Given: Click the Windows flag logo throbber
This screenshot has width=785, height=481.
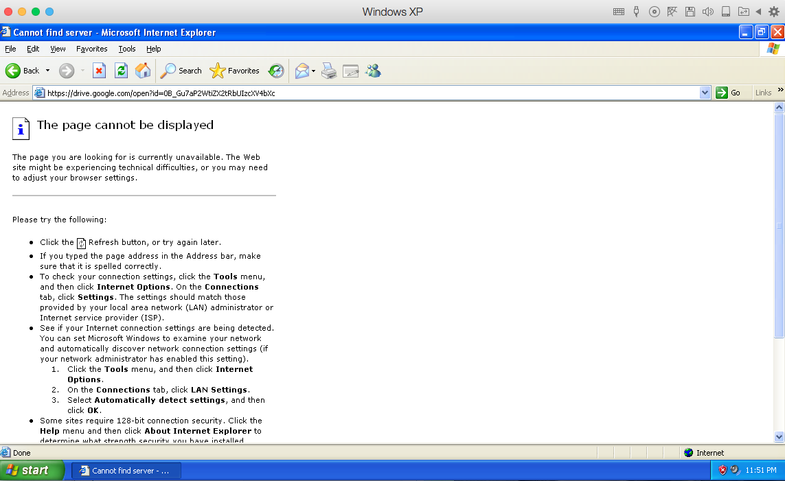Looking at the screenshot, I should point(773,49).
